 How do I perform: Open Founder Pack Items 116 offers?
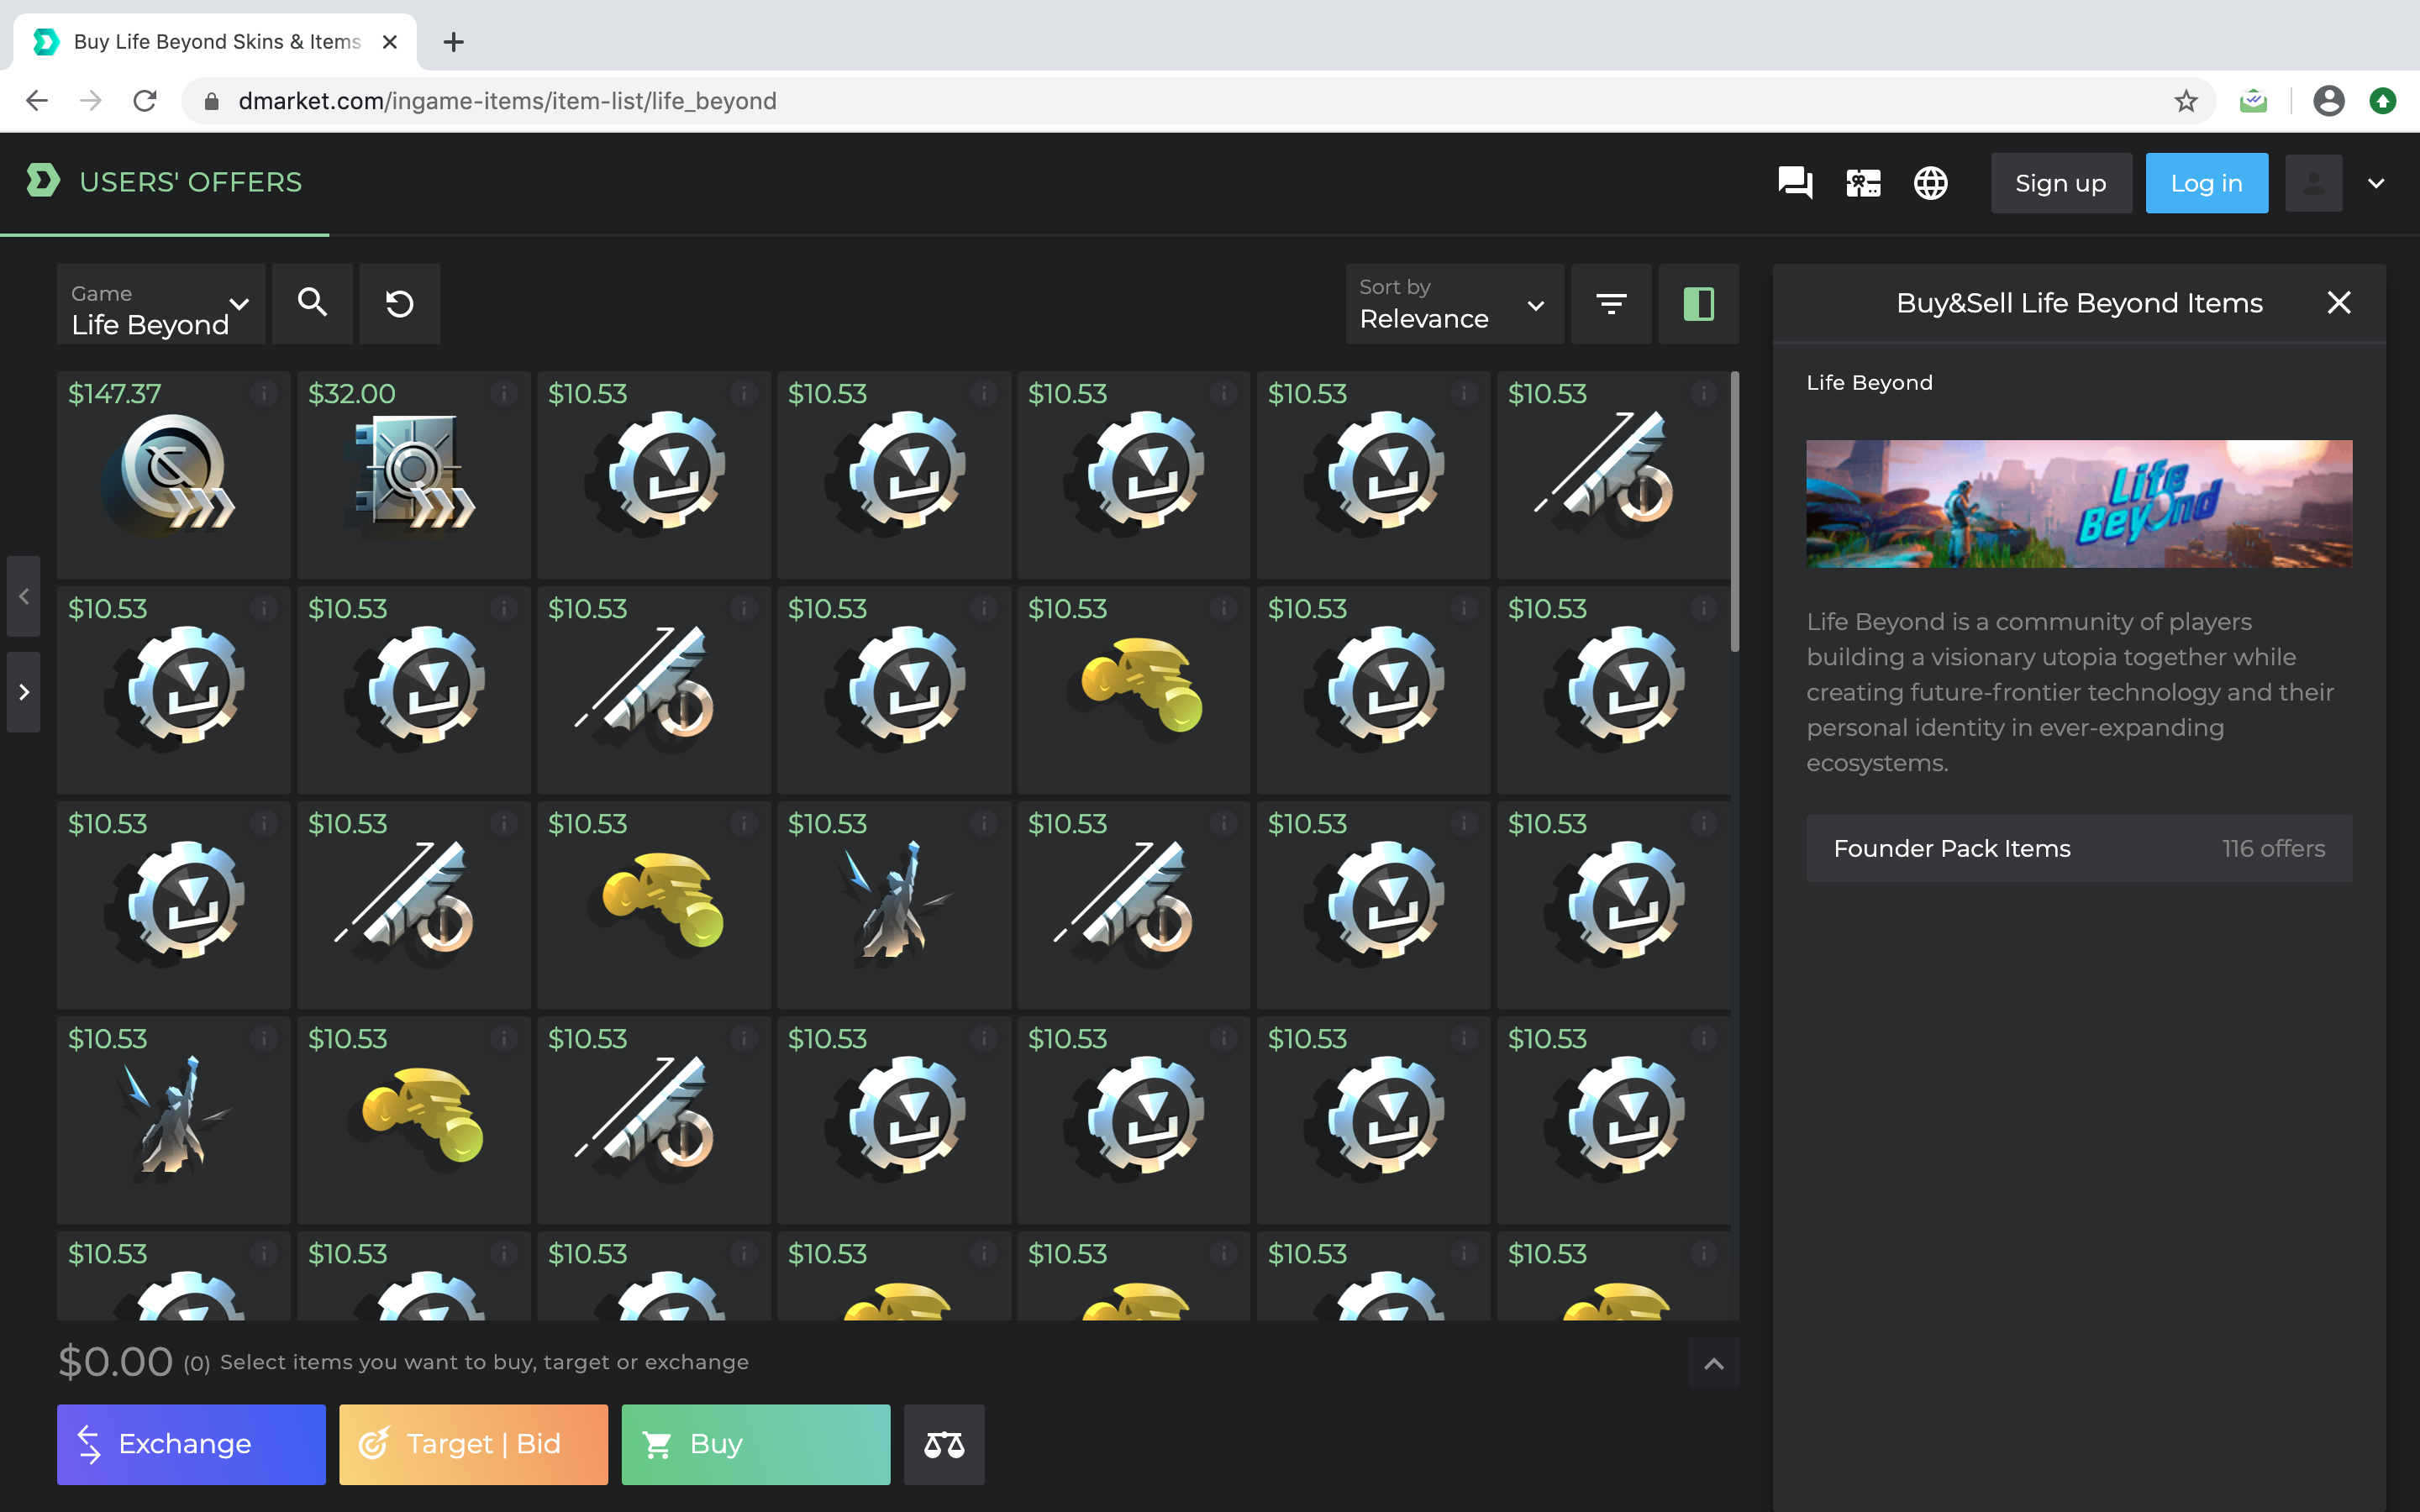[2079, 848]
